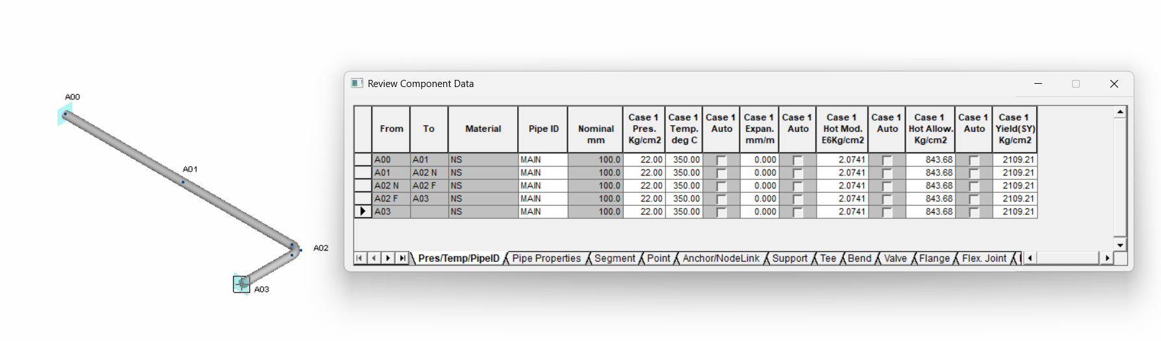Open the Anchor/NodeLink tab
This screenshot has height=341, width=1161.
[721, 258]
